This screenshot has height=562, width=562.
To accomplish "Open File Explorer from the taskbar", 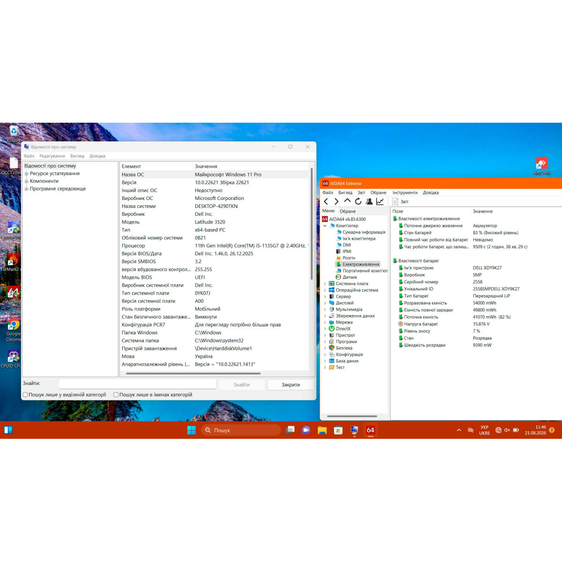I will point(322,430).
